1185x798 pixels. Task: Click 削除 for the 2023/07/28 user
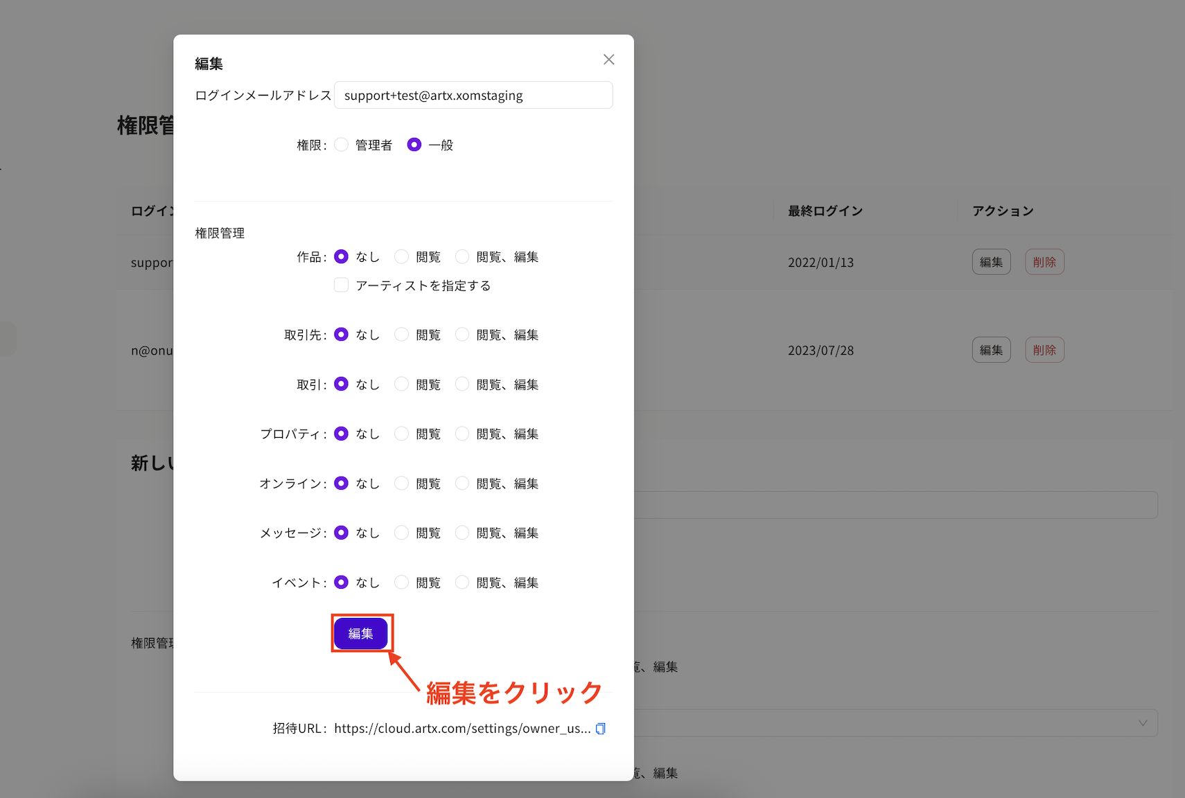coord(1044,350)
